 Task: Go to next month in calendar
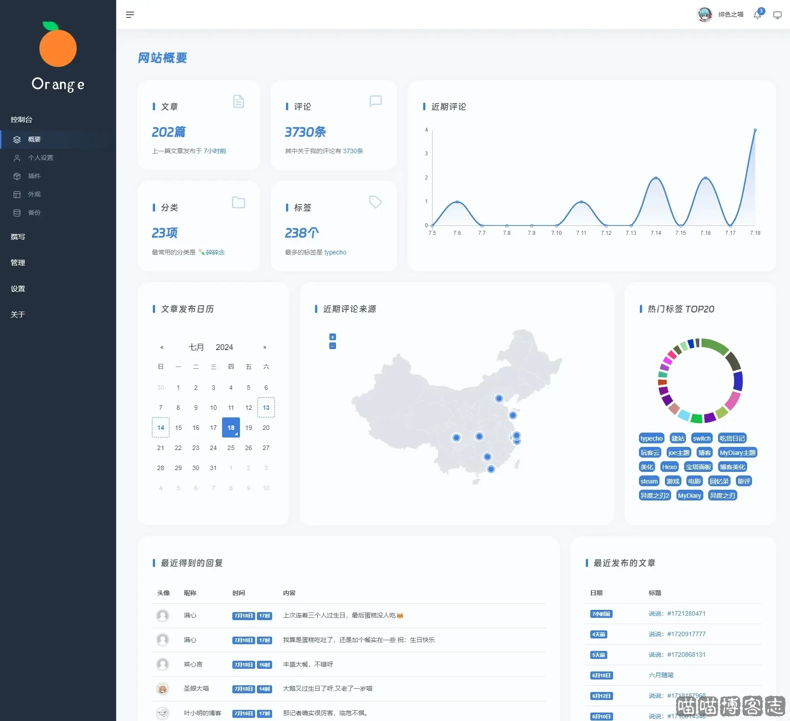pos(265,347)
